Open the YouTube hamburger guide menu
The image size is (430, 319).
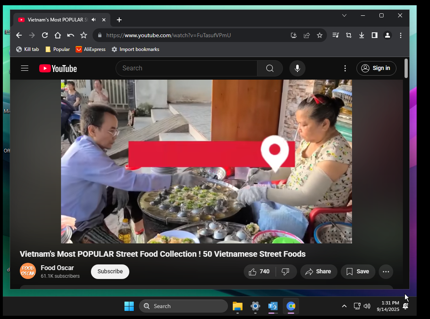point(25,68)
